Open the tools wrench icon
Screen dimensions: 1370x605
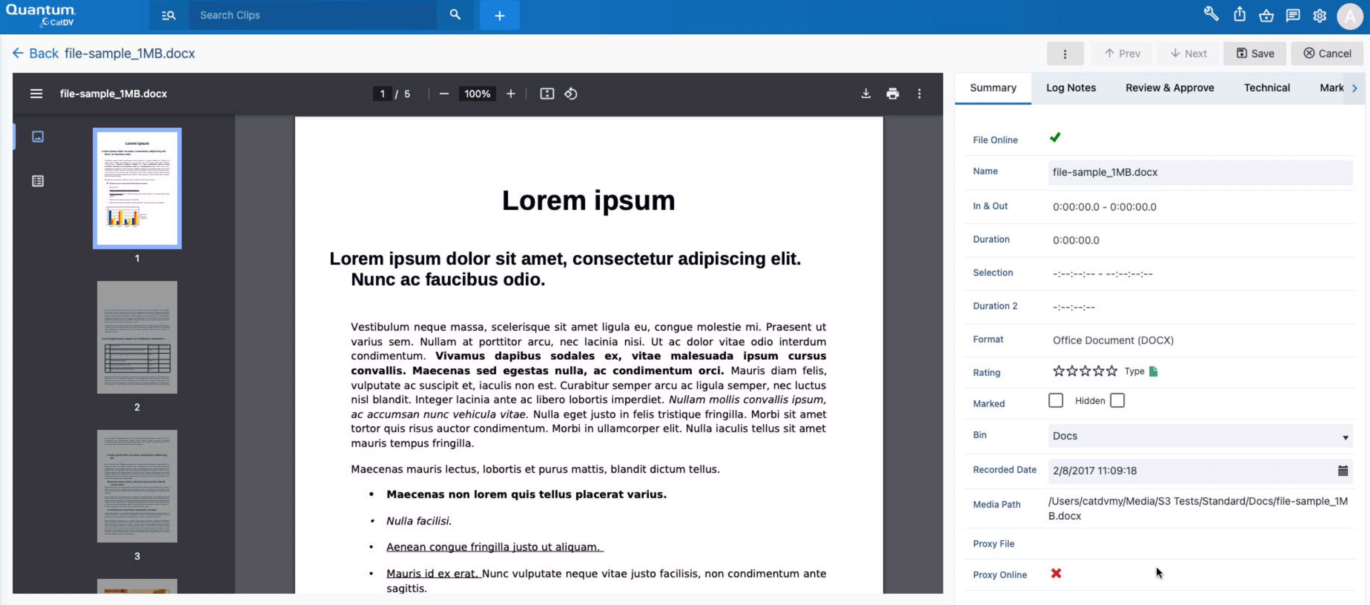[1211, 14]
